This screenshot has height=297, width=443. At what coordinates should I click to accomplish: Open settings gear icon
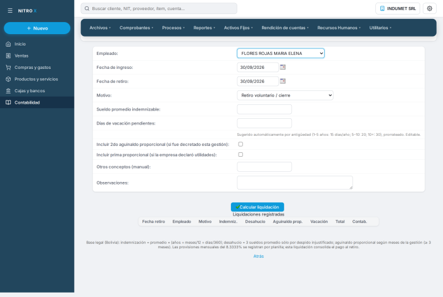[430, 8]
